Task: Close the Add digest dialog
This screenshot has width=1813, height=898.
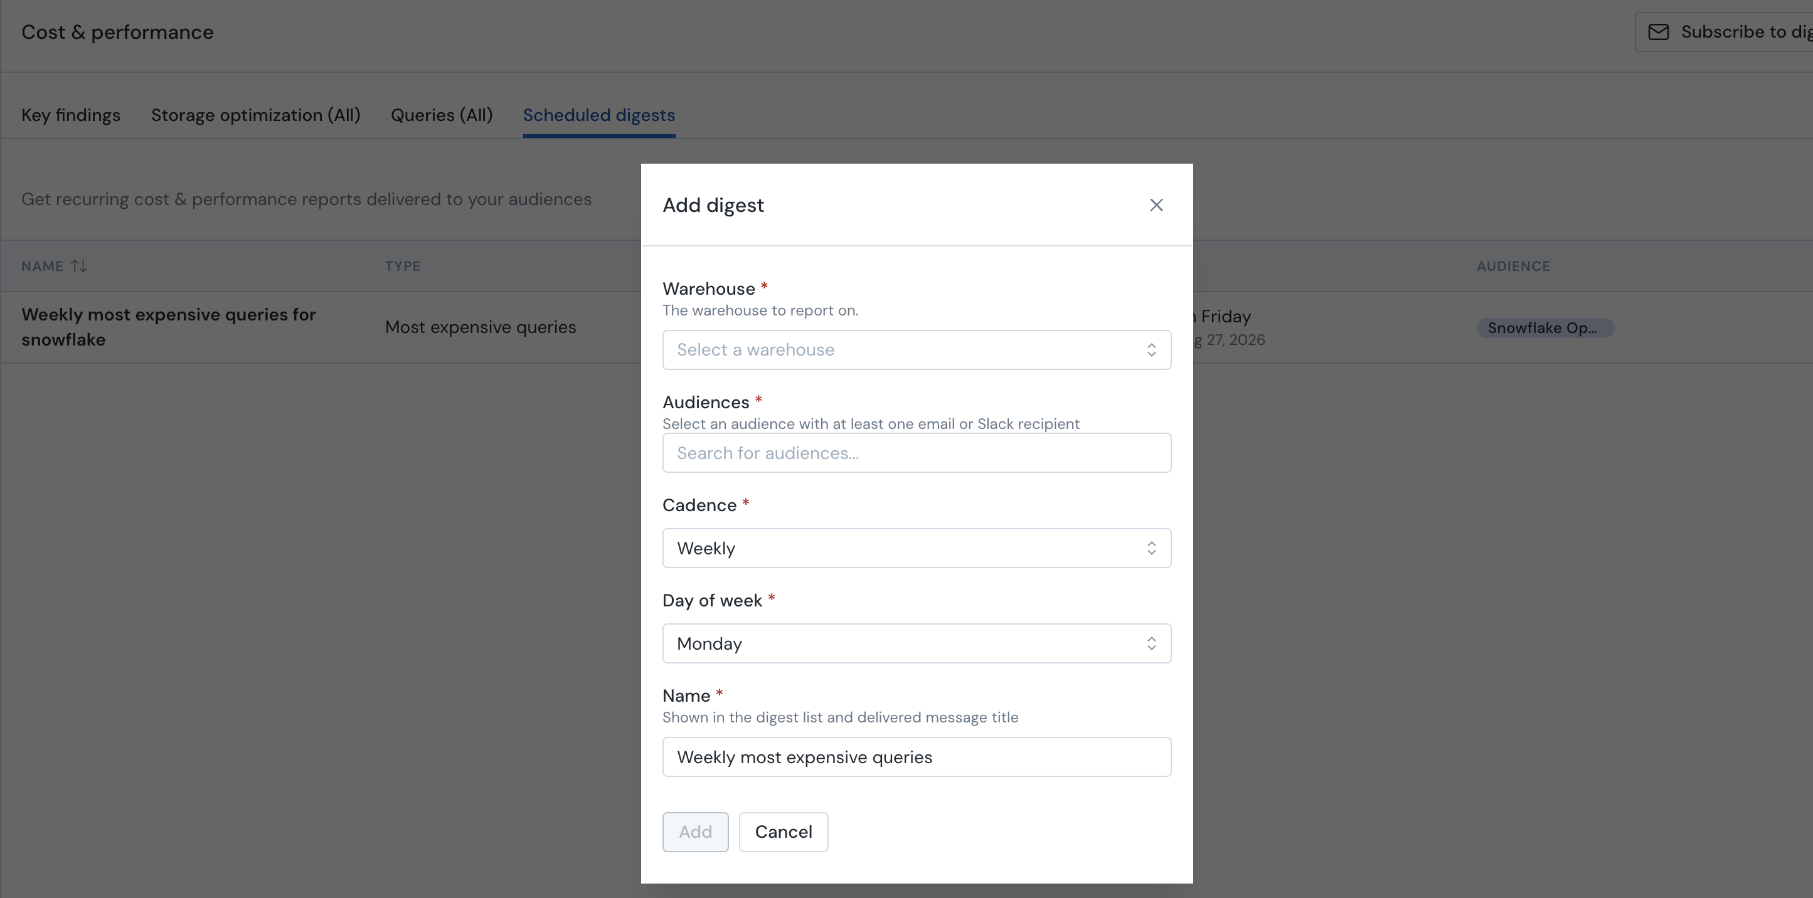Action: (1156, 205)
